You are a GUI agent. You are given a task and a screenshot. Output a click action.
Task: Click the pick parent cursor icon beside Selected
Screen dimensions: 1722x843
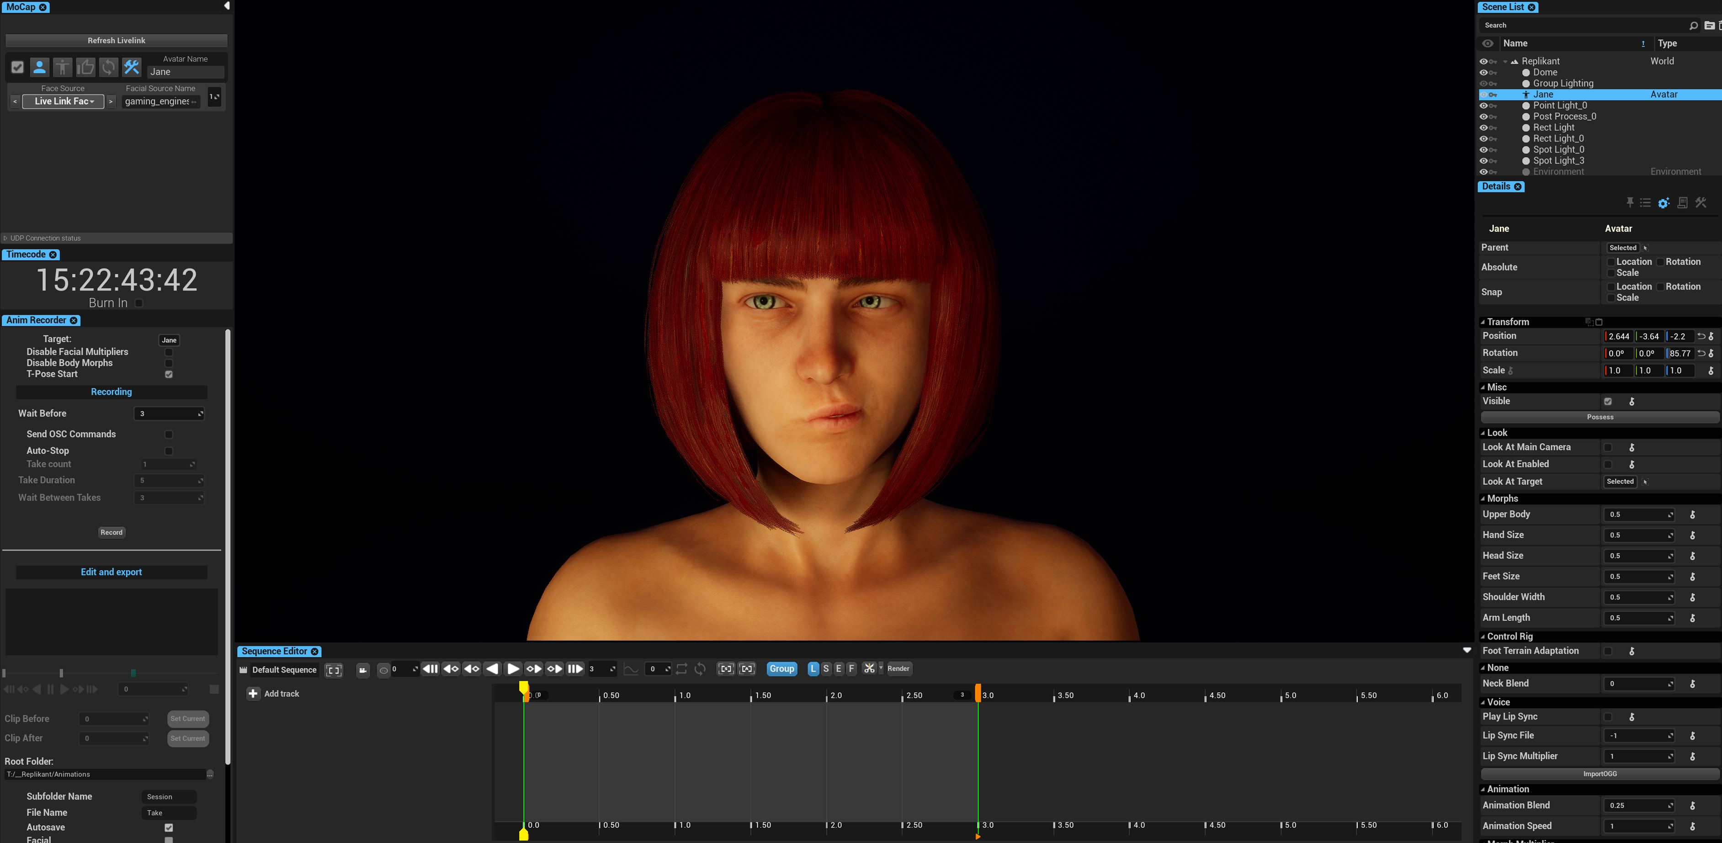pyautogui.click(x=1645, y=248)
